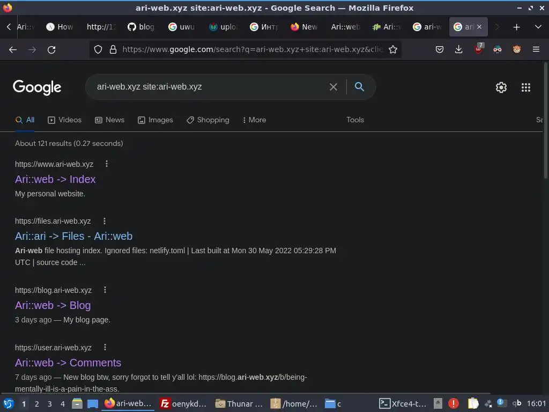Click the taskbar clock 16:01

click(536, 403)
